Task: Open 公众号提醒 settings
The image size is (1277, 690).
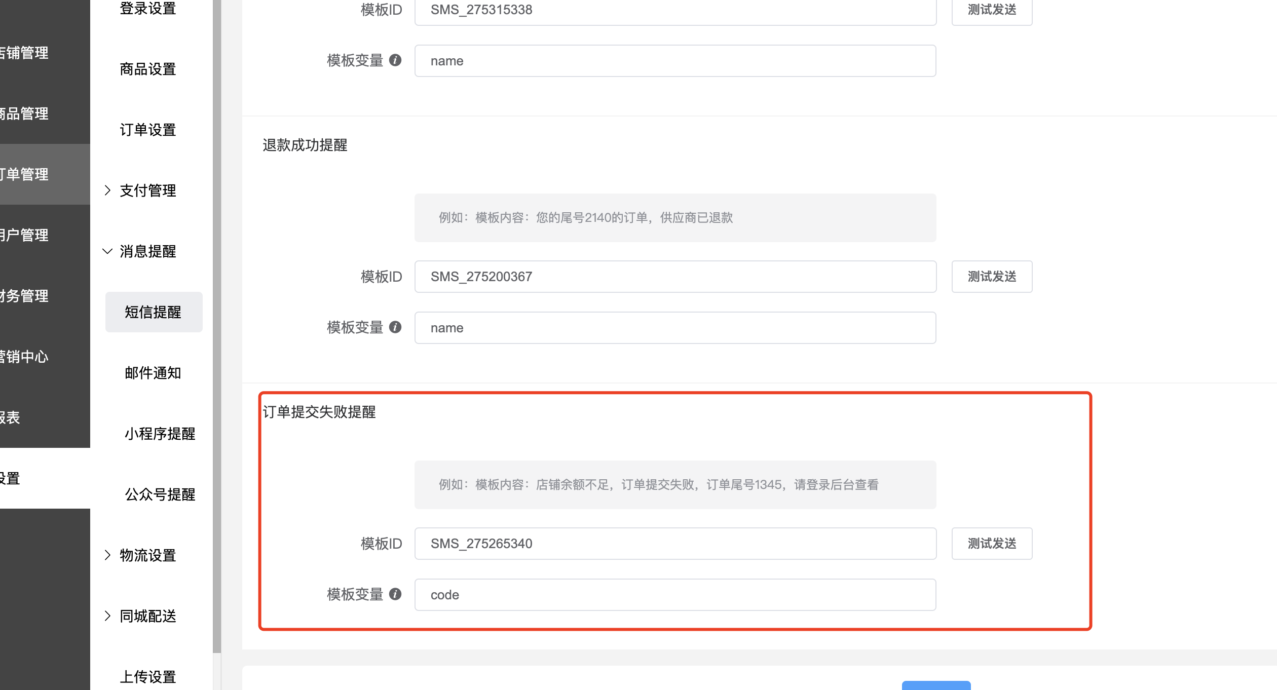Action: pyautogui.click(x=160, y=494)
